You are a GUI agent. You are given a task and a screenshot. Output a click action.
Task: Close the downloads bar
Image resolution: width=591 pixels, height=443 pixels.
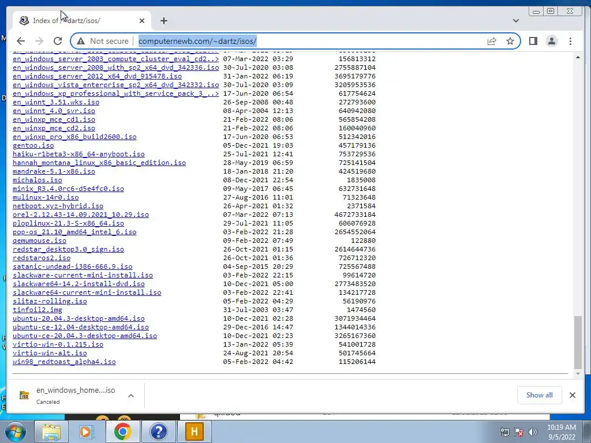click(x=572, y=395)
